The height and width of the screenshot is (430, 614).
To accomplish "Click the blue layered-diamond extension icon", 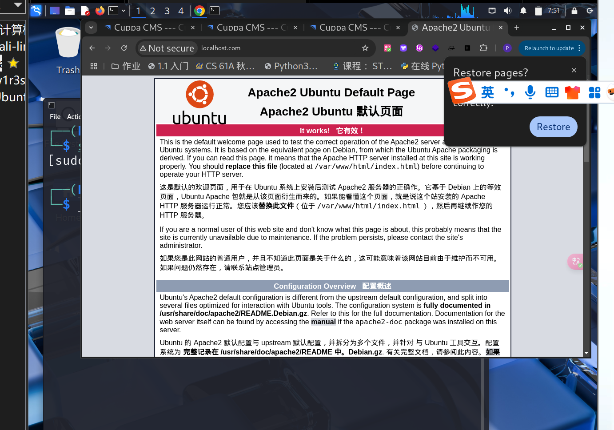I will [435, 48].
